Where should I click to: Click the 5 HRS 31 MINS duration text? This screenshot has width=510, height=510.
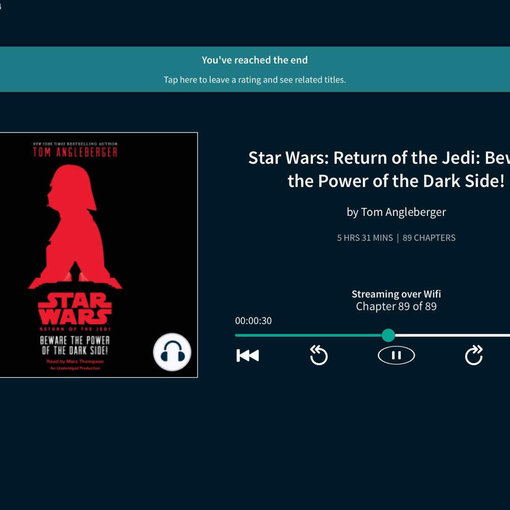pyautogui.click(x=365, y=238)
